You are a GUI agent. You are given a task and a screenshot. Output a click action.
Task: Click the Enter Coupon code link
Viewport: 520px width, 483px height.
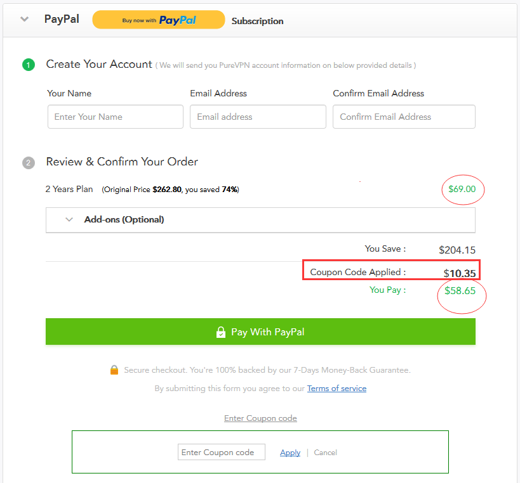(x=260, y=418)
